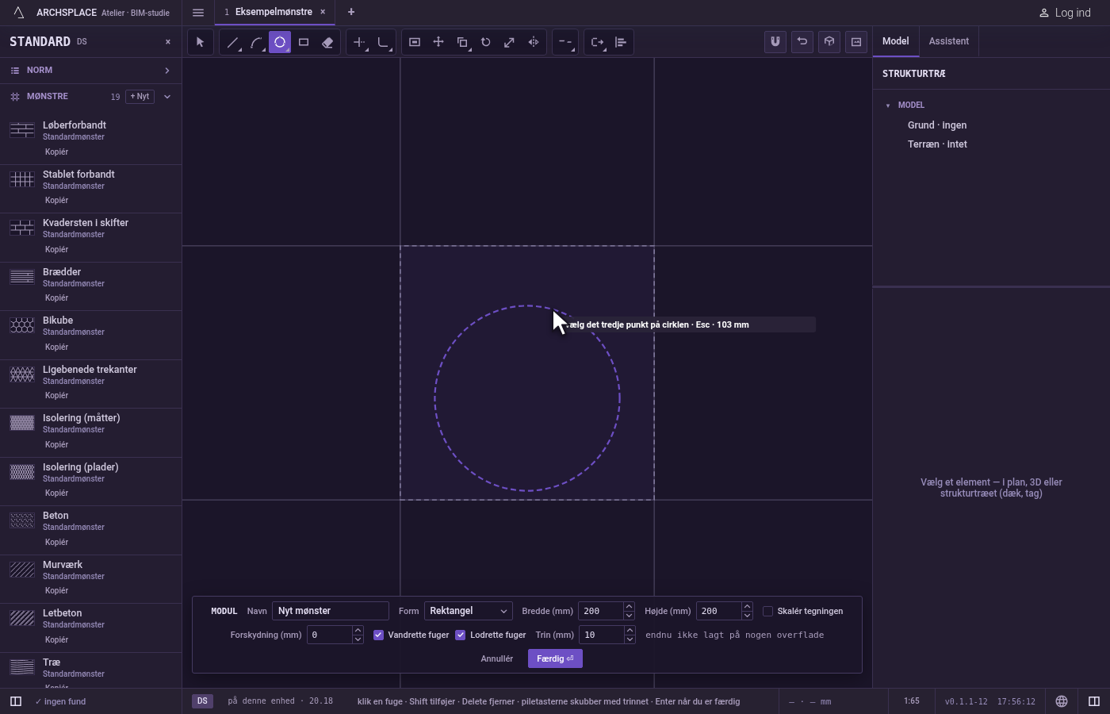Screen dimensions: 1110x714
Task: Toggle the left sidebar panel icon
Action: click(x=16, y=701)
